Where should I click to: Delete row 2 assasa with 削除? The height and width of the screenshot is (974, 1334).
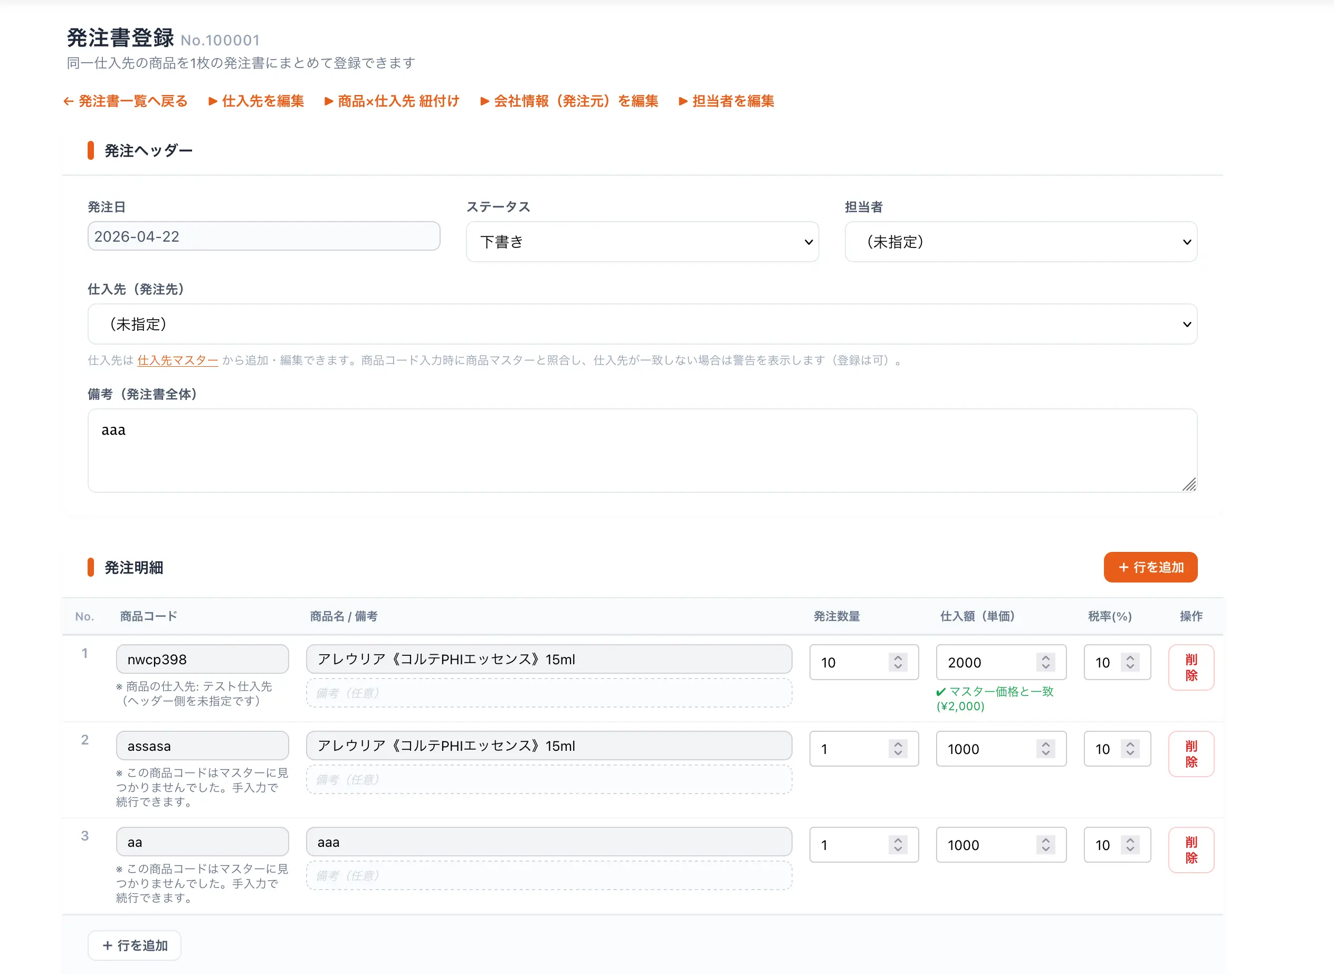[1191, 754]
